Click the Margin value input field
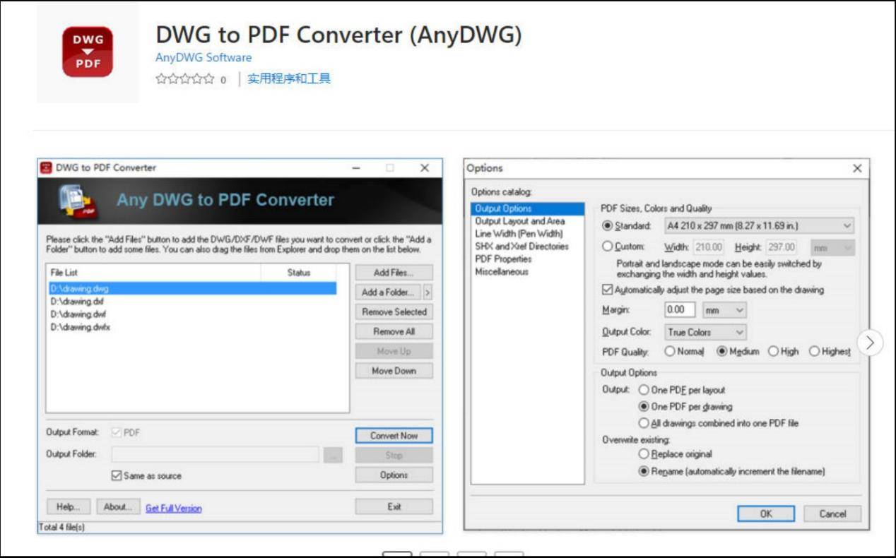 point(680,310)
